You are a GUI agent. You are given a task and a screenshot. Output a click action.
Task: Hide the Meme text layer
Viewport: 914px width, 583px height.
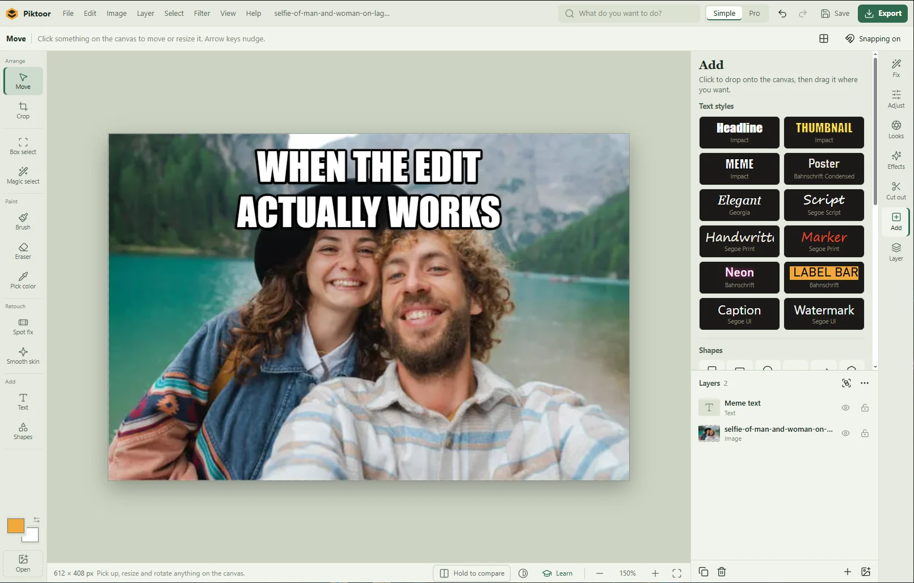coord(845,408)
